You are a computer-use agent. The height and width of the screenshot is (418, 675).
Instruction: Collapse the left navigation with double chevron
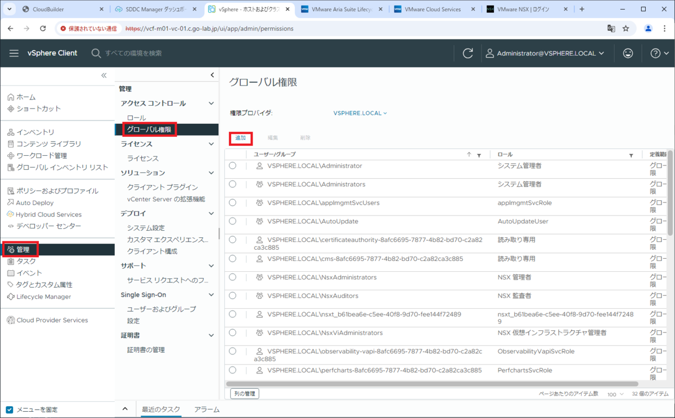coord(103,75)
